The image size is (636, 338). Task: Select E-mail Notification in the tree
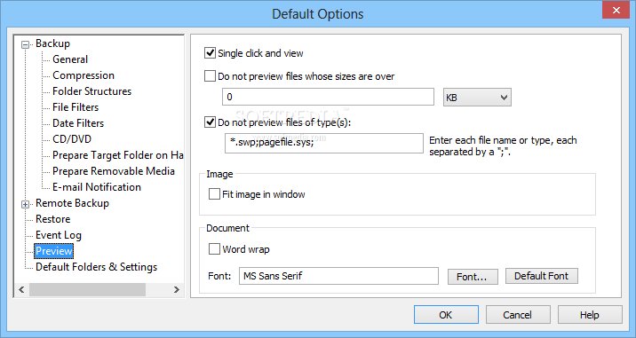click(x=97, y=187)
